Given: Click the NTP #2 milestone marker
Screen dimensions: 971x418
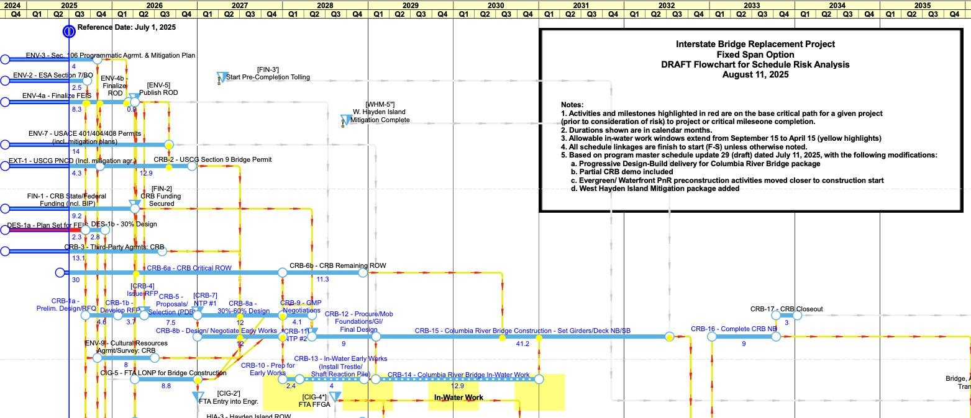Looking at the screenshot, I should [x=312, y=332].
